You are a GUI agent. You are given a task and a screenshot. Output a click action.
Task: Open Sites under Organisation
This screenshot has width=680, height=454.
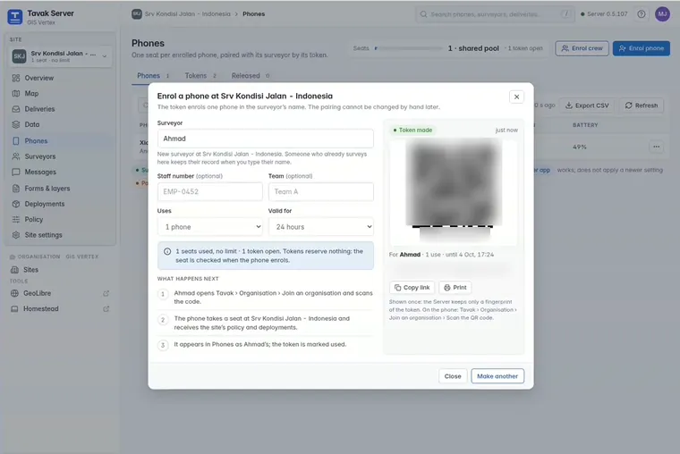60,270
